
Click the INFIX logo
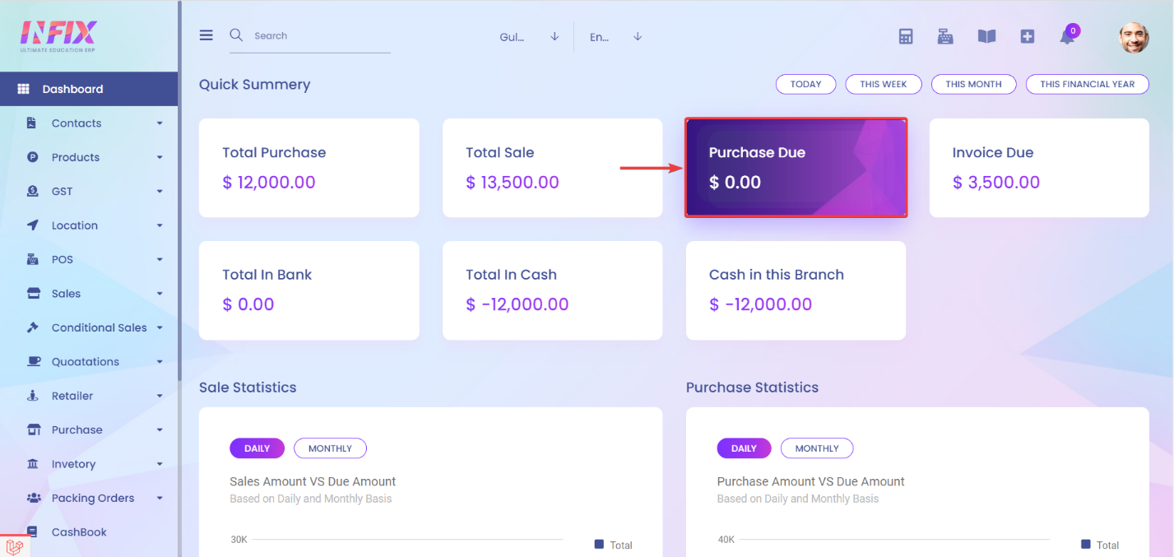pos(58,35)
